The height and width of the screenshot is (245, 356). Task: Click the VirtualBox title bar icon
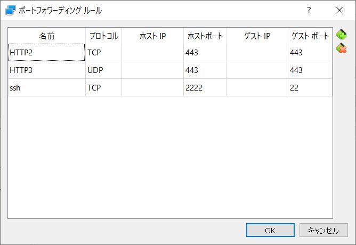click(10, 10)
